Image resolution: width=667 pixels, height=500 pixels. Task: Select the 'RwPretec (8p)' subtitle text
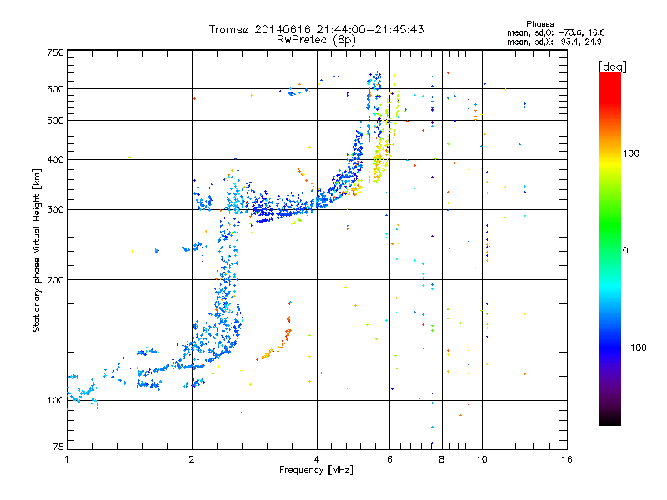pyautogui.click(x=316, y=40)
